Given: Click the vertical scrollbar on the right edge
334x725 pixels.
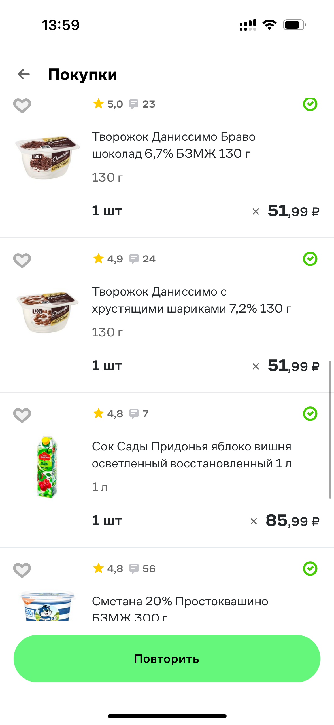Looking at the screenshot, I should click(330, 430).
